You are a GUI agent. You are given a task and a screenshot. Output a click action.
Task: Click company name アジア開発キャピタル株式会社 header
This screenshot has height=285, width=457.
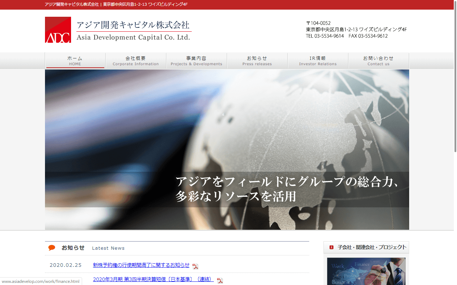[133, 25]
